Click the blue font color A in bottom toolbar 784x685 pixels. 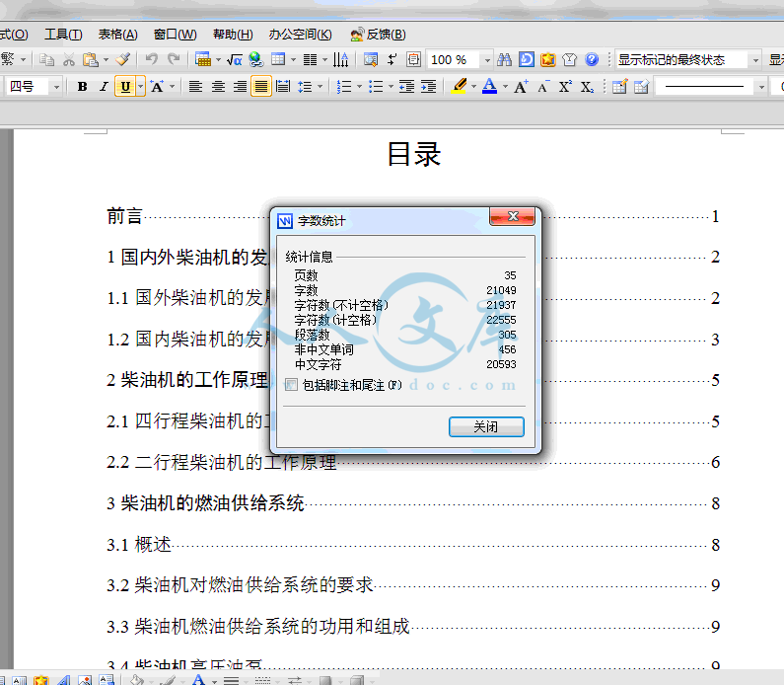pos(199,679)
